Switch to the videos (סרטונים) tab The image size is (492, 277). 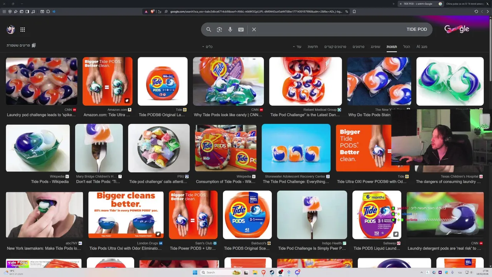[x=359, y=47]
